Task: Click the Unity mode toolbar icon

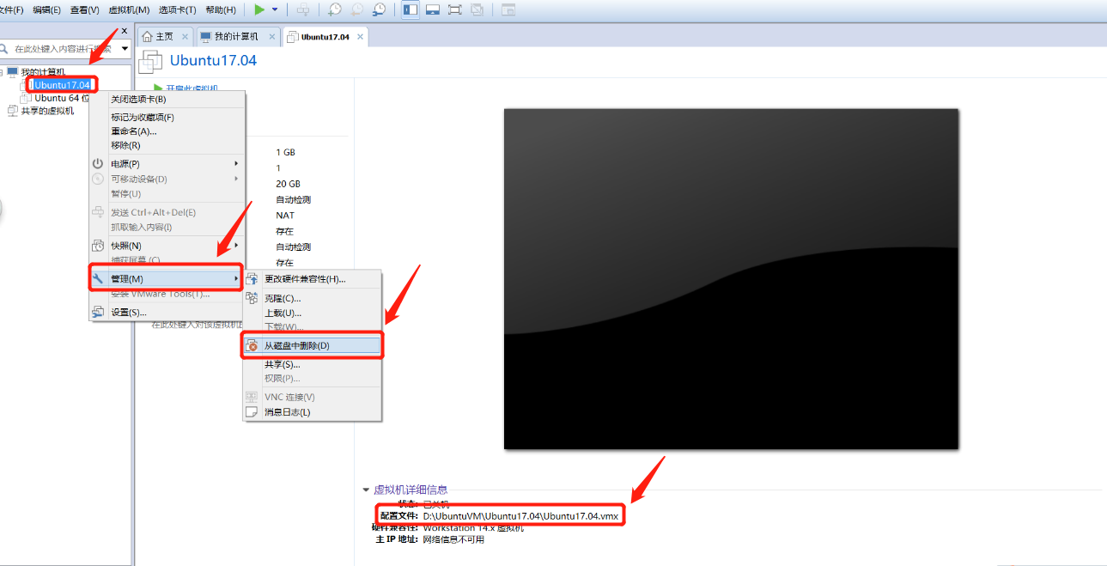Action: pyautogui.click(x=477, y=9)
